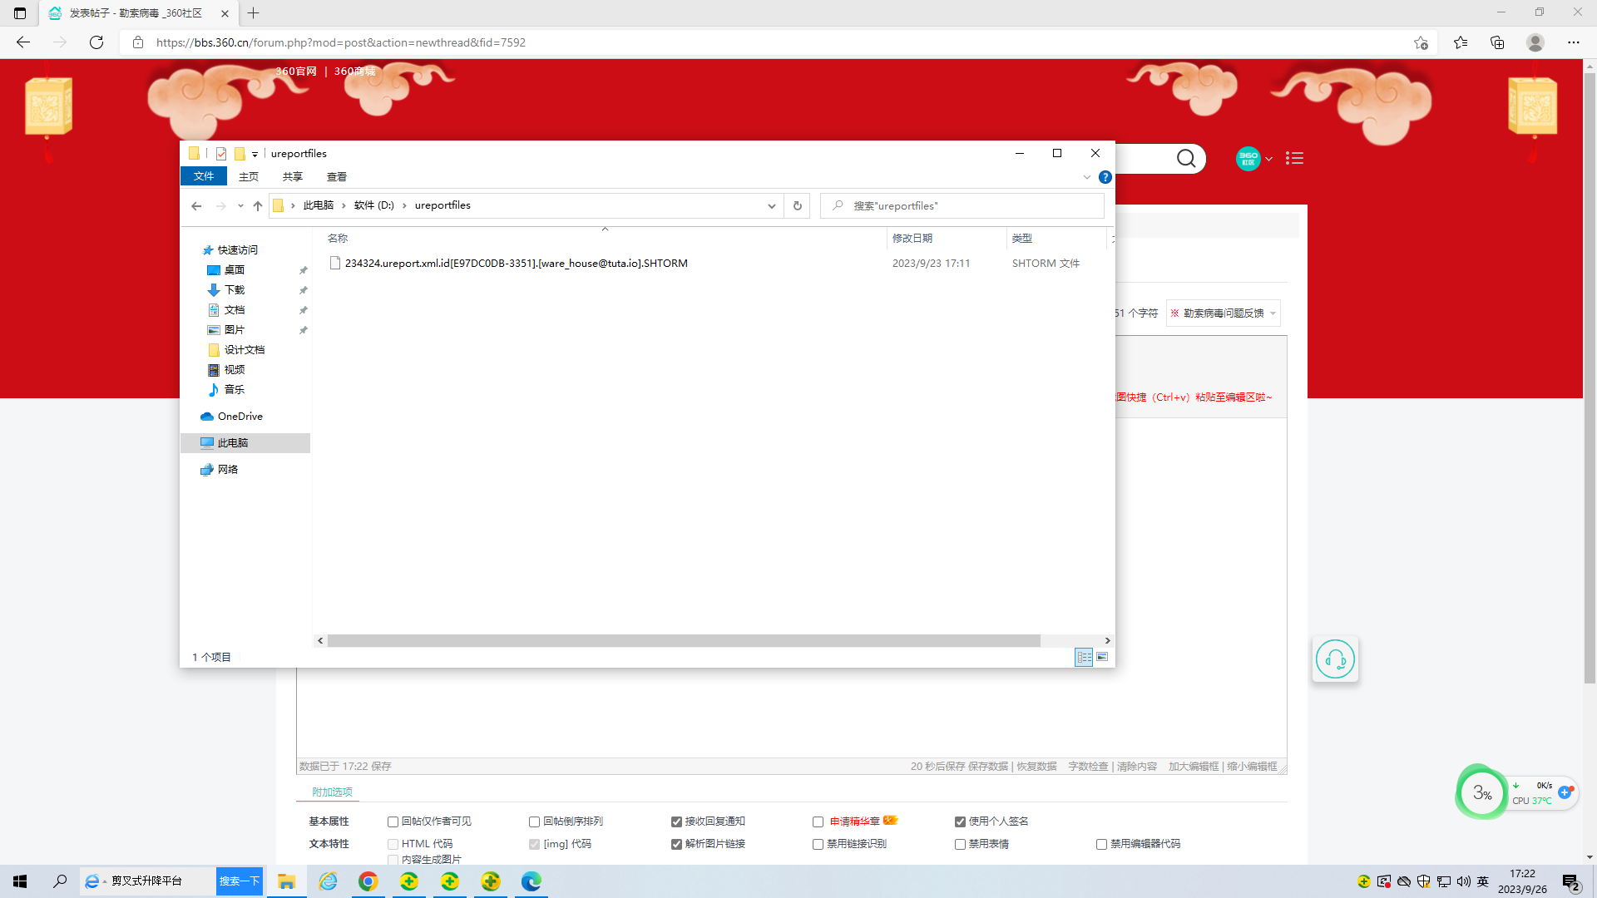This screenshot has width=1597, height=898.
Task: Check 申请精华章 checkbox
Action: pos(818,822)
